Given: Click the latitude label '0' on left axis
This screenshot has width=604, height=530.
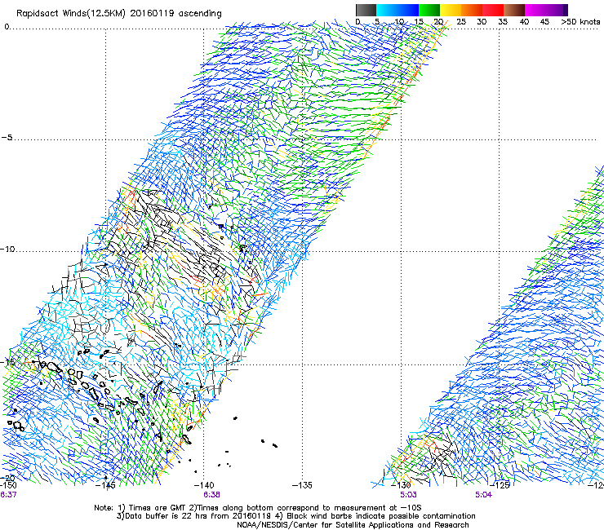Looking at the screenshot, I should point(7,27).
